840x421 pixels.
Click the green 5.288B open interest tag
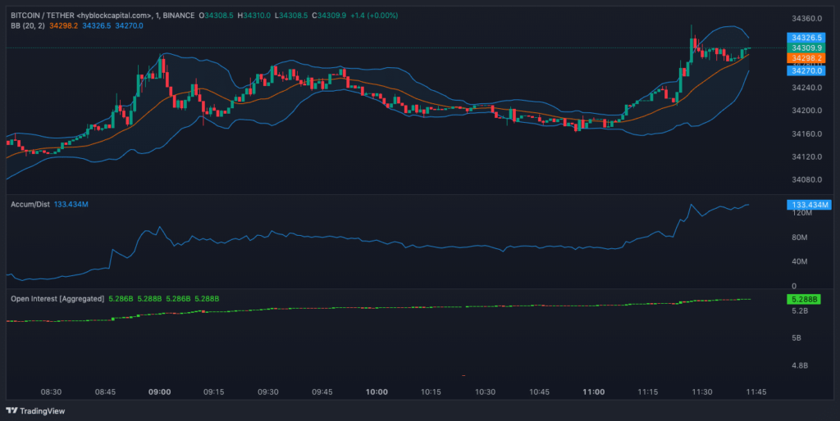point(801,299)
